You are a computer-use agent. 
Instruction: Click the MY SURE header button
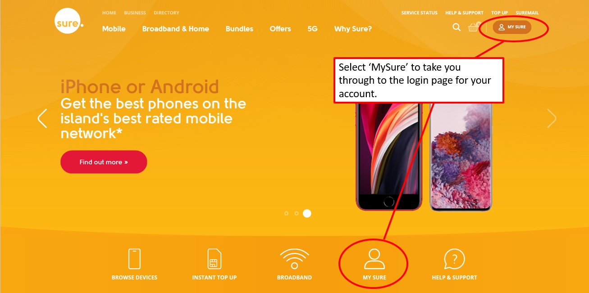point(512,27)
